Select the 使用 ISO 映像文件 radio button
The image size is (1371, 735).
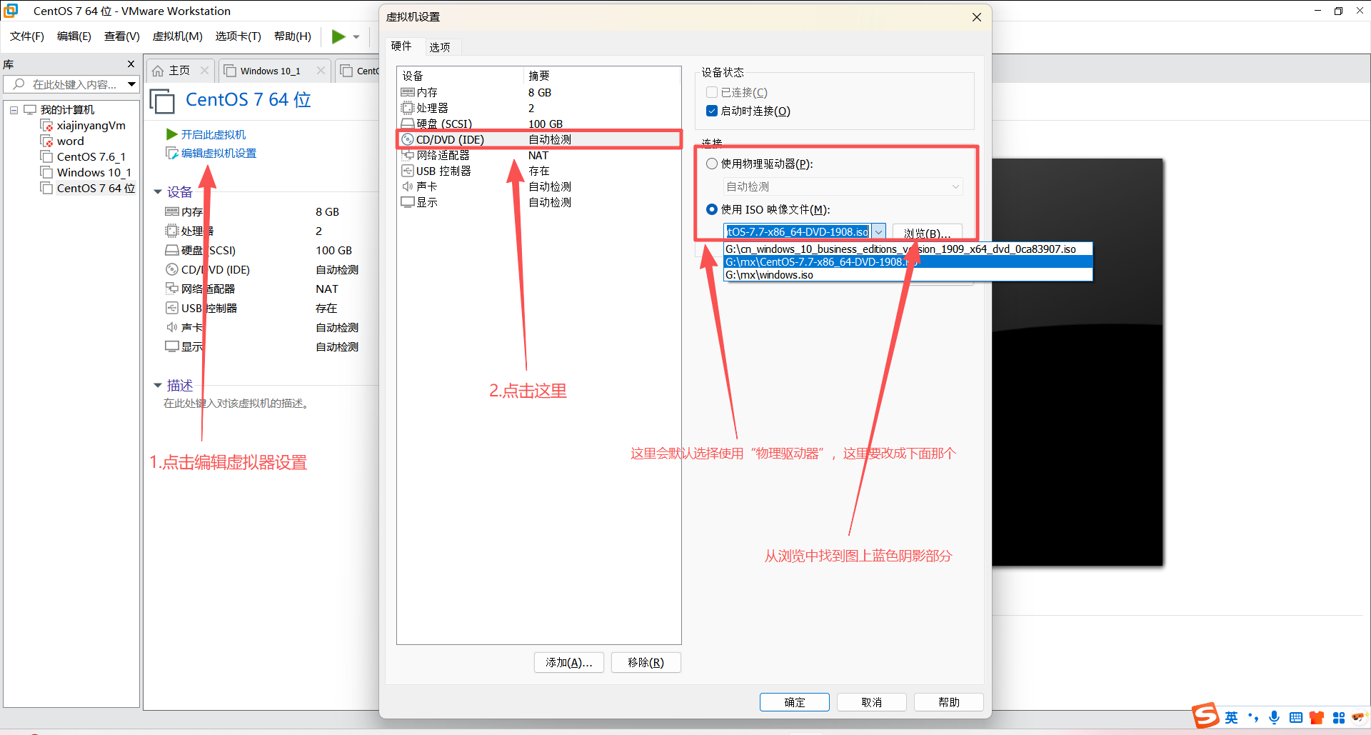(x=712, y=209)
